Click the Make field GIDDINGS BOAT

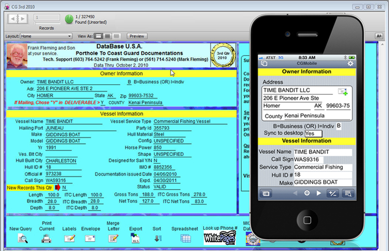(68, 134)
